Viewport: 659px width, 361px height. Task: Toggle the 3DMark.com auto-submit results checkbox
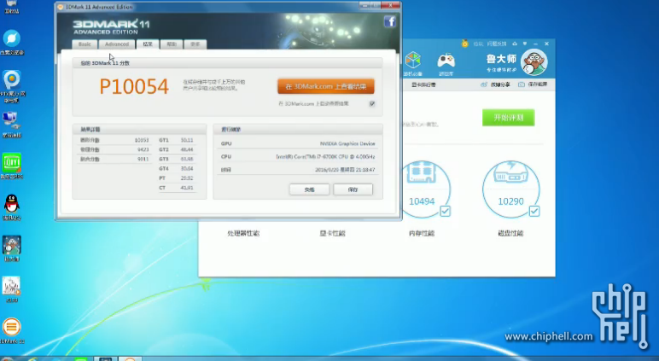coord(372,103)
